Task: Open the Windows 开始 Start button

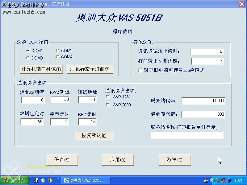Action: (15, 180)
